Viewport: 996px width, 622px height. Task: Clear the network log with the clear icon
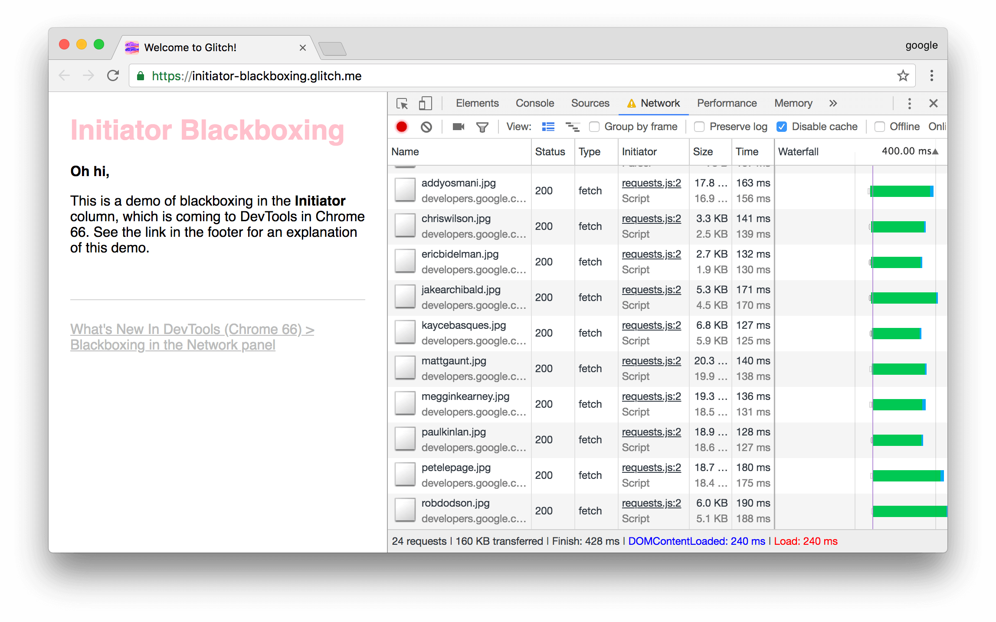pyautogui.click(x=426, y=127)
